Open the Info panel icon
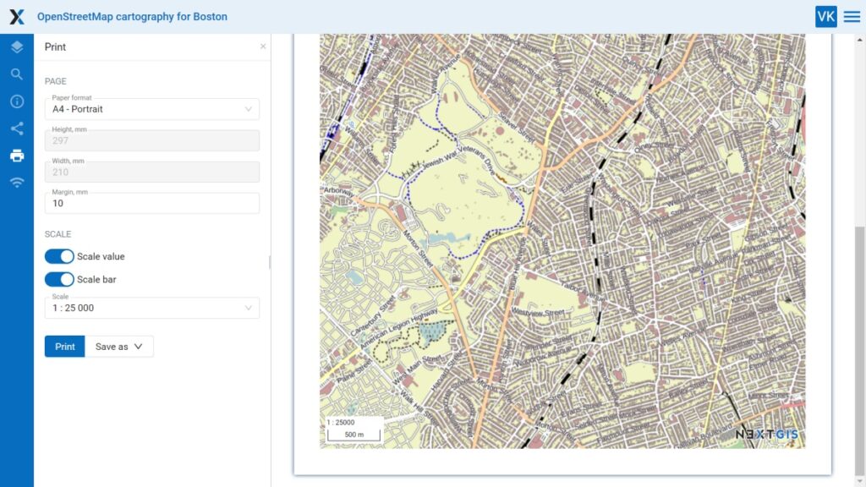 click(x=17, y=101)
